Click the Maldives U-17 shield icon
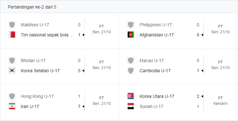This screenshot has width=238, height=121. point(12,25)
